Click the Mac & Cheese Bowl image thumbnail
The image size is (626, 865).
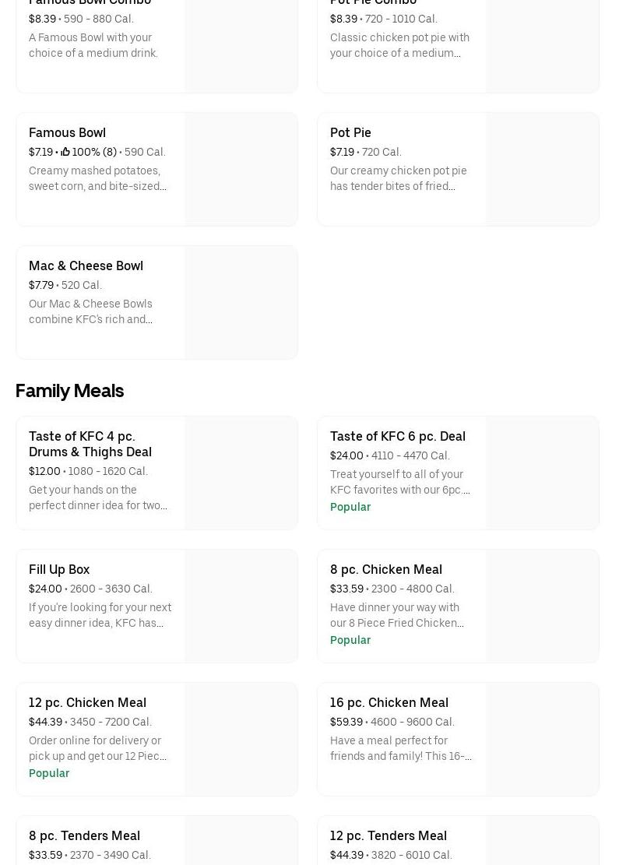click(241, 303)
